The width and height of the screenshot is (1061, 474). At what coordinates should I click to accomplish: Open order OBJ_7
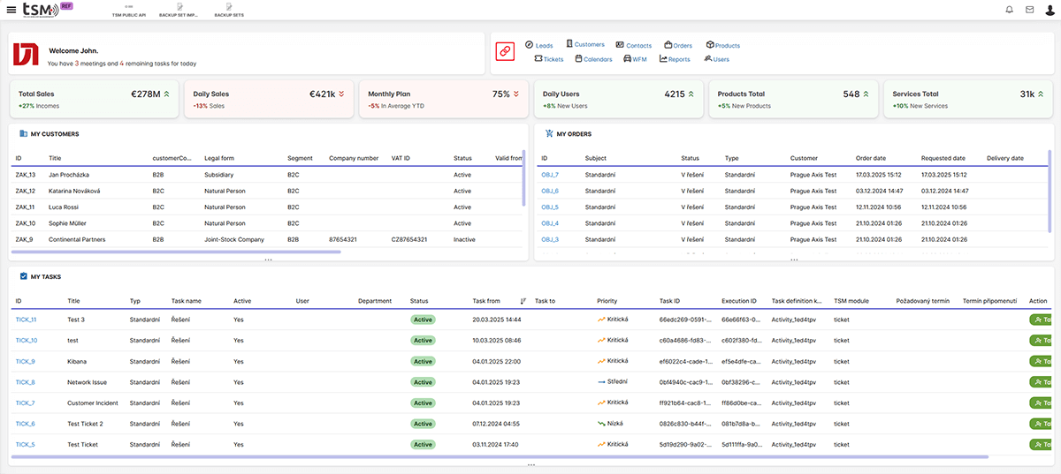(x=550, y=175)
